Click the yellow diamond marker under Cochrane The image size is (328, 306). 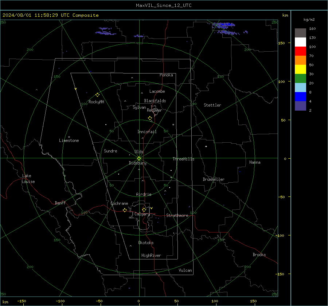125,210
